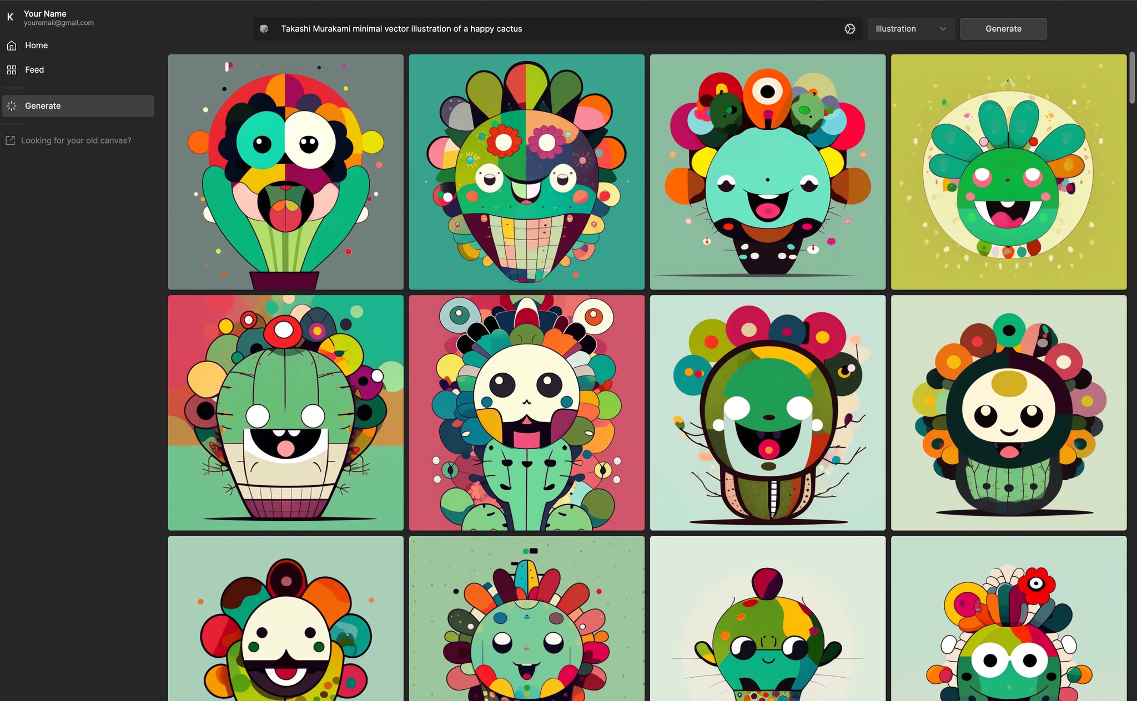Open the olive-yellow background green cactus thumbnail

point(1009,172)
